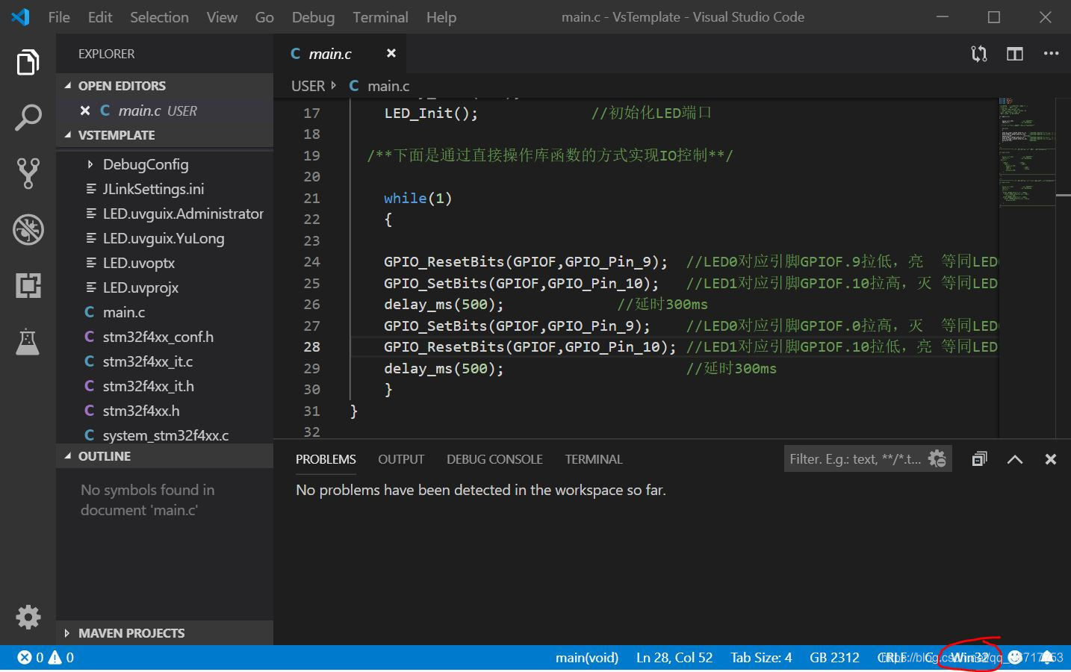Split the editor to the right
This screenshot has height=672, width=1071.
[x=1014, y=54]
